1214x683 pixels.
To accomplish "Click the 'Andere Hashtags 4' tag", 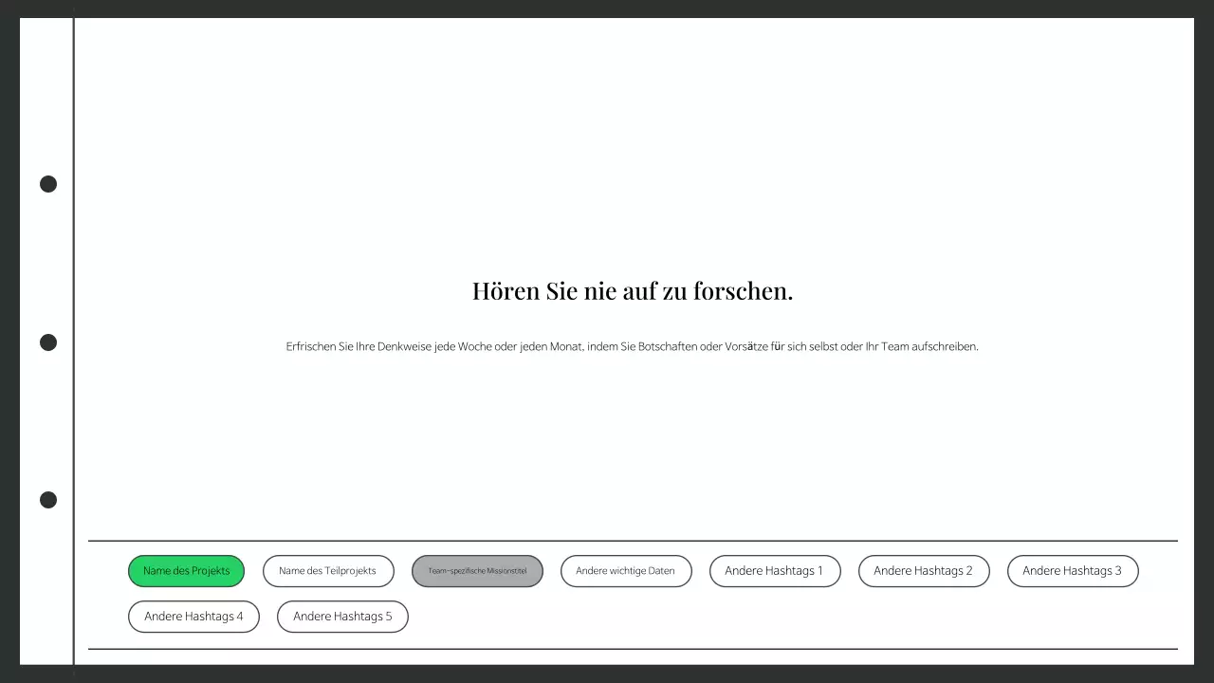I will 193,616.
